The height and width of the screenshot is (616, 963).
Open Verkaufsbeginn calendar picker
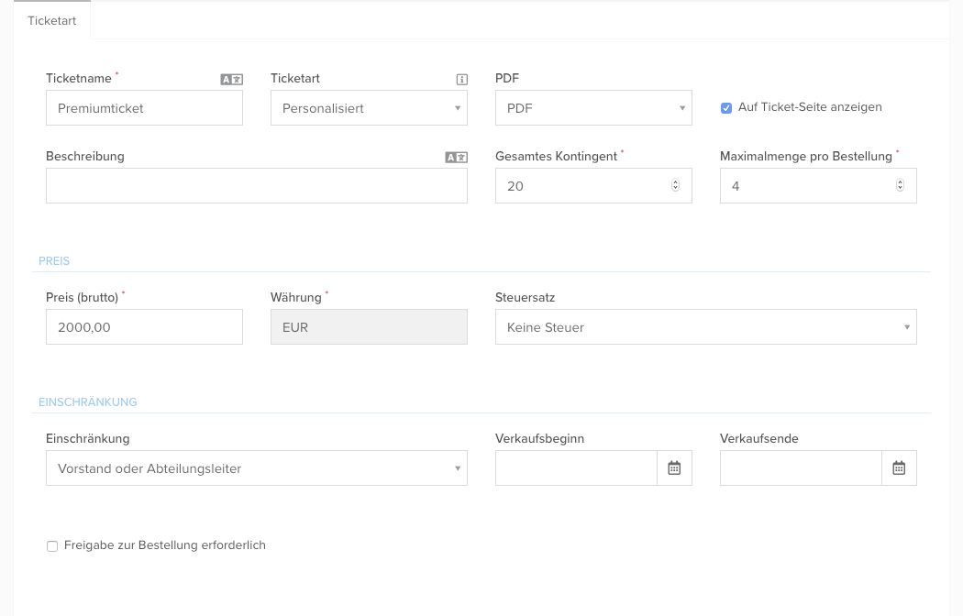click(x=674, y=468)
